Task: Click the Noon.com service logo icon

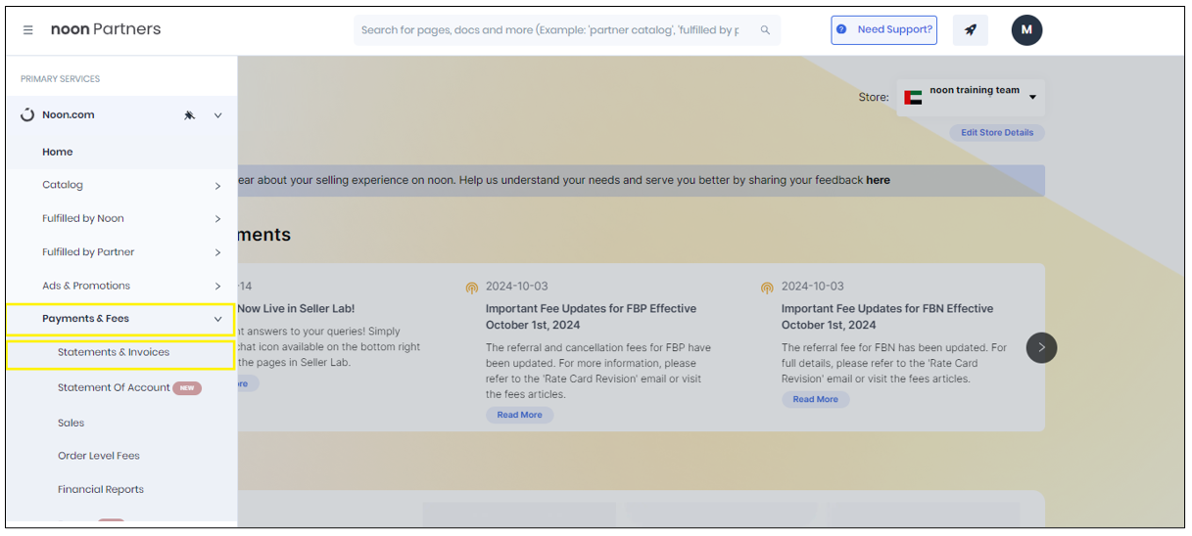Action: point(27,115)
